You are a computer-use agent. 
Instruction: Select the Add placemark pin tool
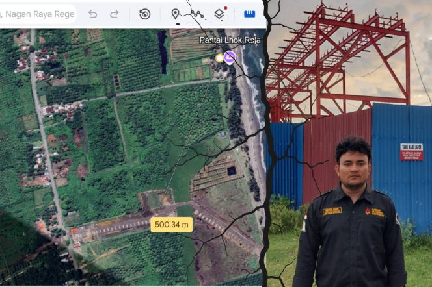pyautogui.click(x=175, y=14)
